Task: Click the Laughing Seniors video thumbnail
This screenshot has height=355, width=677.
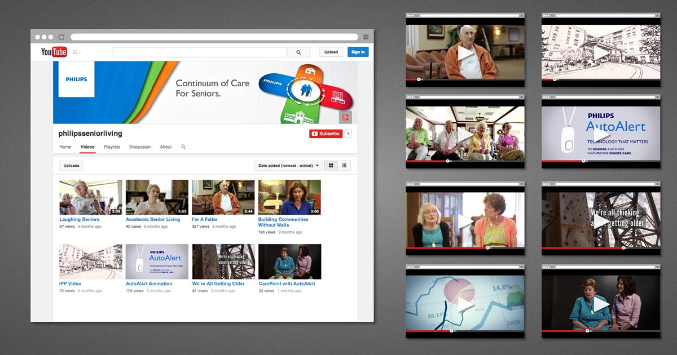Action: point(91,197)
